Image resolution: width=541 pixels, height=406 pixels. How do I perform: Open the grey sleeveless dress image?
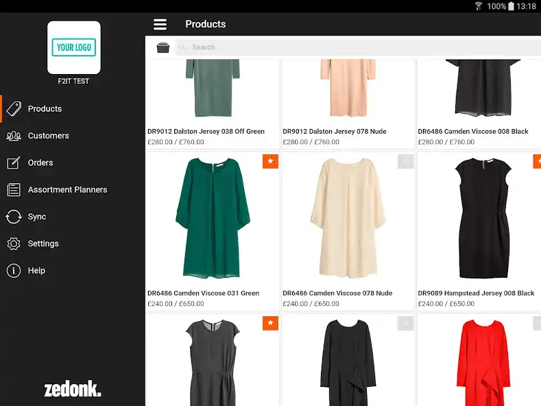click(213, 363)
